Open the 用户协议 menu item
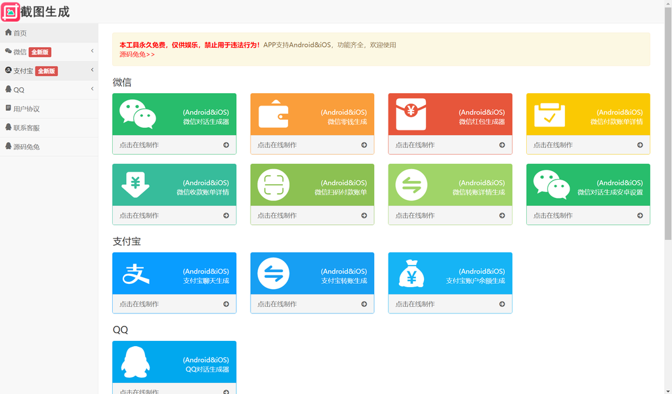Image resolution: width=672 pixels, height=394 pixels. coord(49,109)
